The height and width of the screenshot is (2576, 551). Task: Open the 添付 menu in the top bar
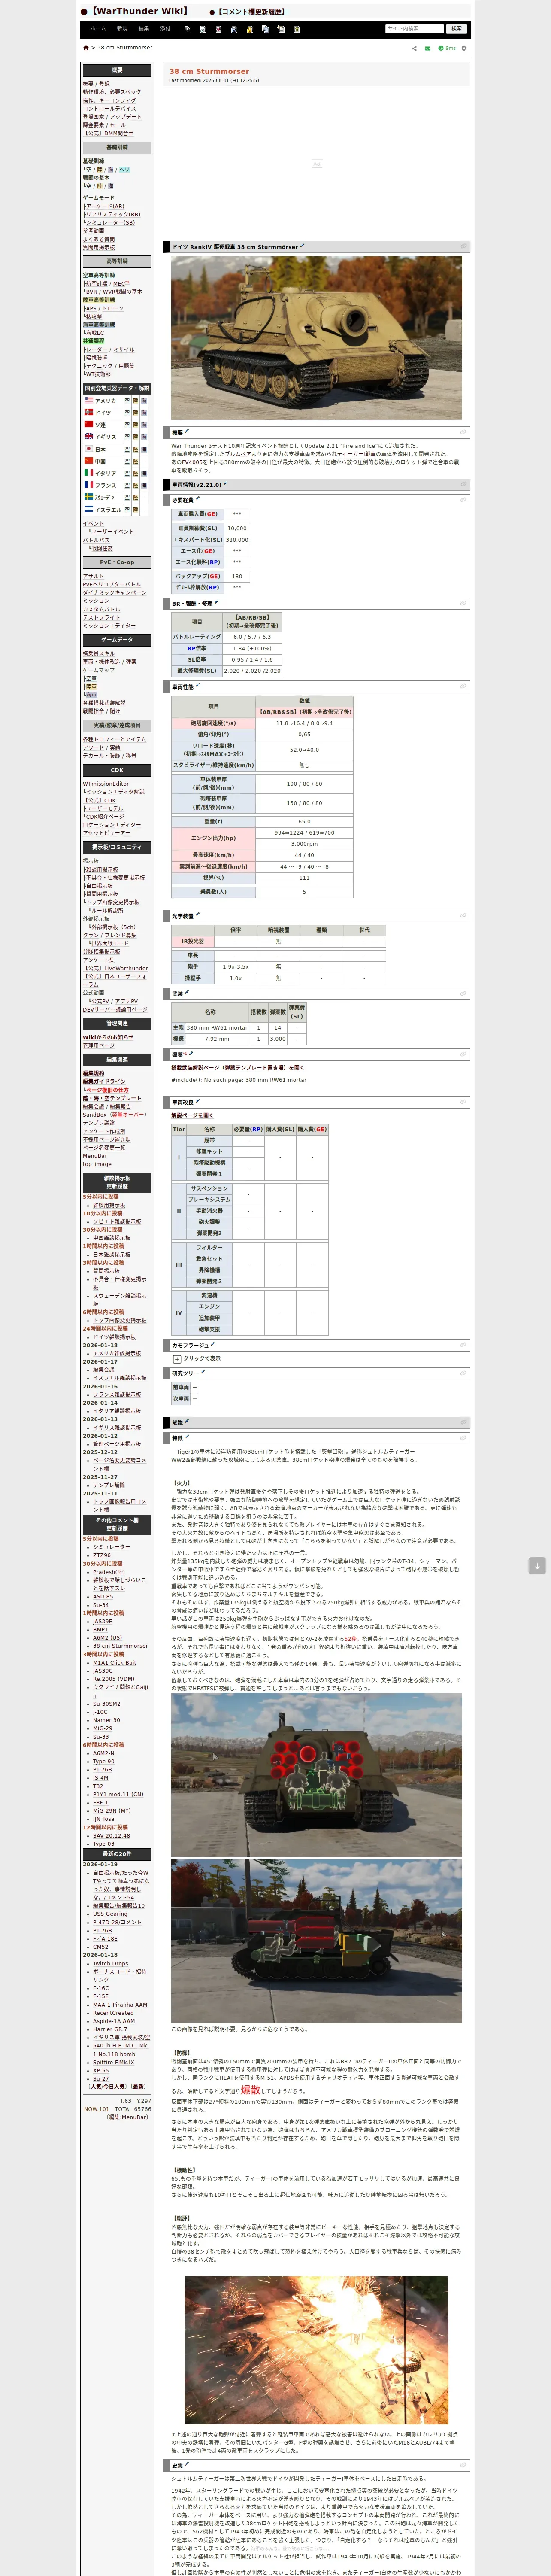tap(165, 29)
